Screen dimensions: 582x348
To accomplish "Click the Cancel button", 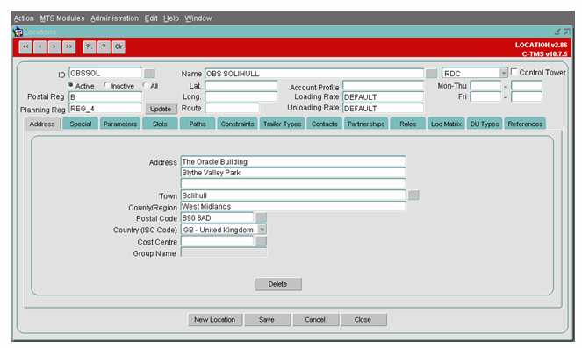I will (x=315, y=319).
